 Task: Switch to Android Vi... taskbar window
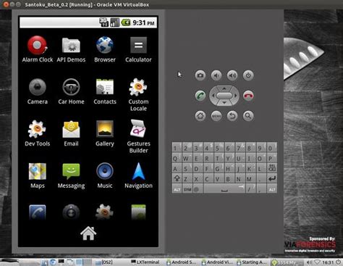coord(217,262)
